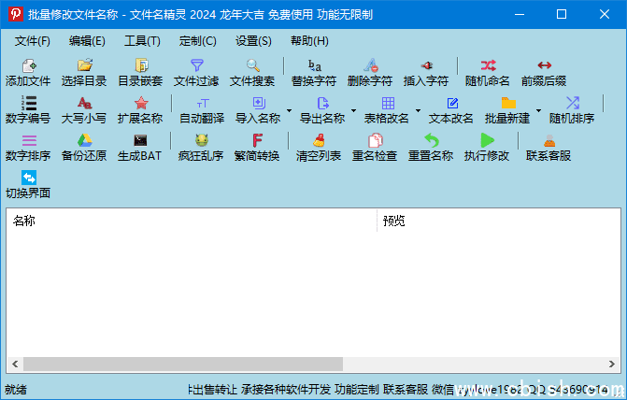Screen dimensions: 627x400
Task: Open the 文件(F) menu
Action: click(33, 41)
